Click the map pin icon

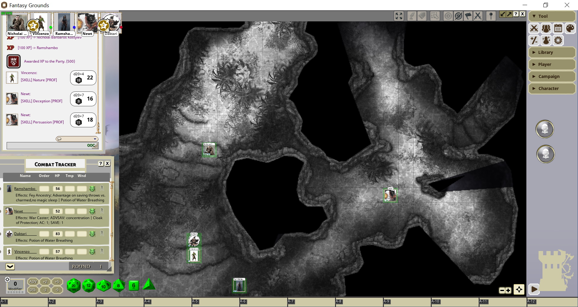491,16
